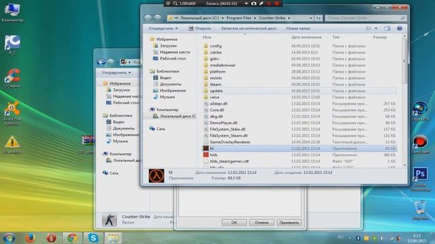Select the hl application file
435x244 pixels.
point(211,148)
